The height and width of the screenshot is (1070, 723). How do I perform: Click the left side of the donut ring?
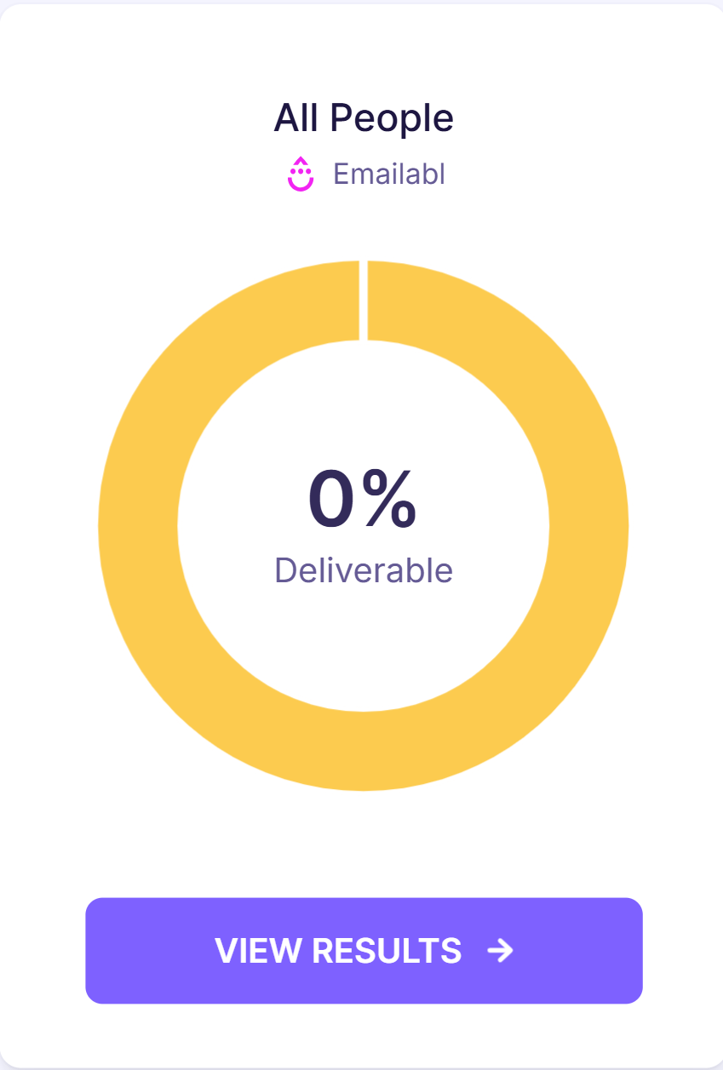(x=138, y=526)
